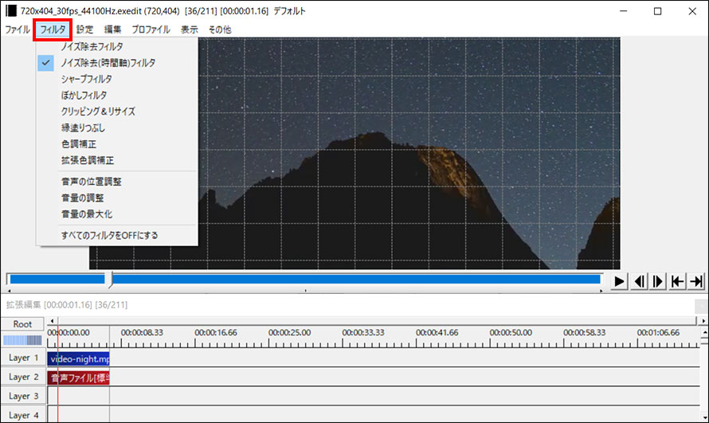The image size is (709, 423).
Task: Open the ファイル menu
Action: [x=18, y=29]
